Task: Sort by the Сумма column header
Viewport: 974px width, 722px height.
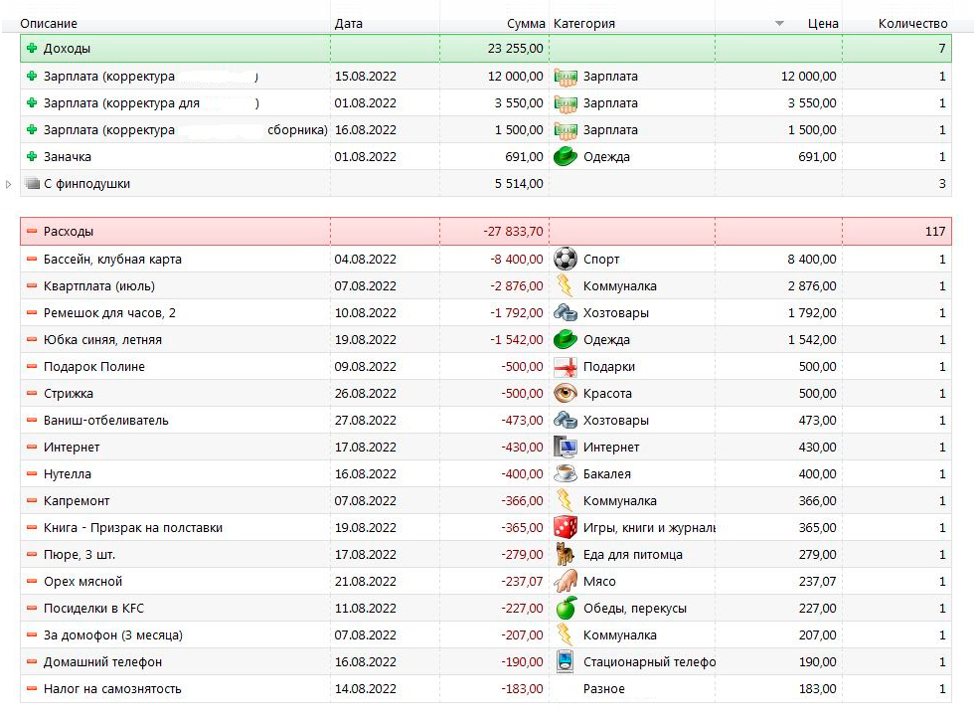Action: pos(526,24)
